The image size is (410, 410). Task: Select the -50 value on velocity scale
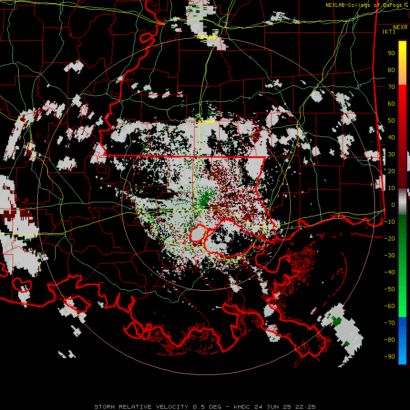[x=389, y=289]
